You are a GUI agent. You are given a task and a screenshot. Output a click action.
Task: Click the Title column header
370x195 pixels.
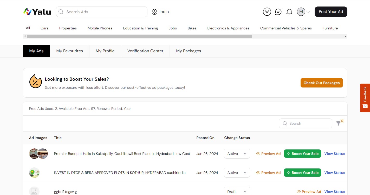tap(58, 138)
